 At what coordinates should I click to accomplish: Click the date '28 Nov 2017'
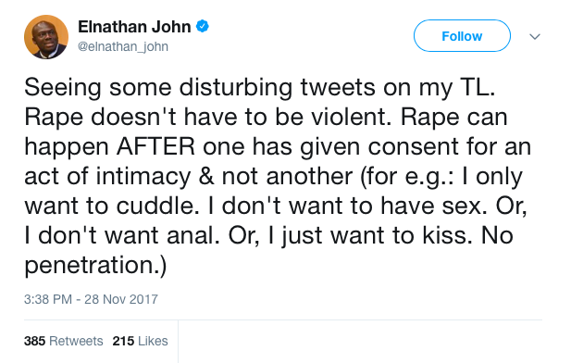pyautogui.click(x=121, y=299)
